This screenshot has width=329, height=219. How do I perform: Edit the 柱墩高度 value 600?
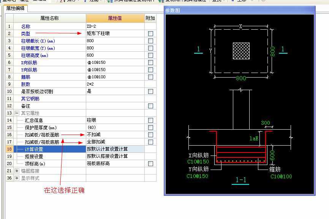[115, 55]
